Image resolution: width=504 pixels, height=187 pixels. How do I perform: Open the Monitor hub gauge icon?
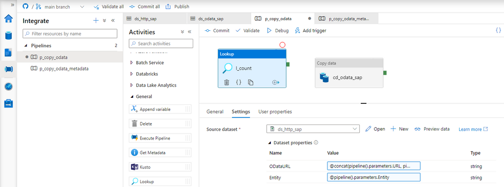click(x=9, y=86)
